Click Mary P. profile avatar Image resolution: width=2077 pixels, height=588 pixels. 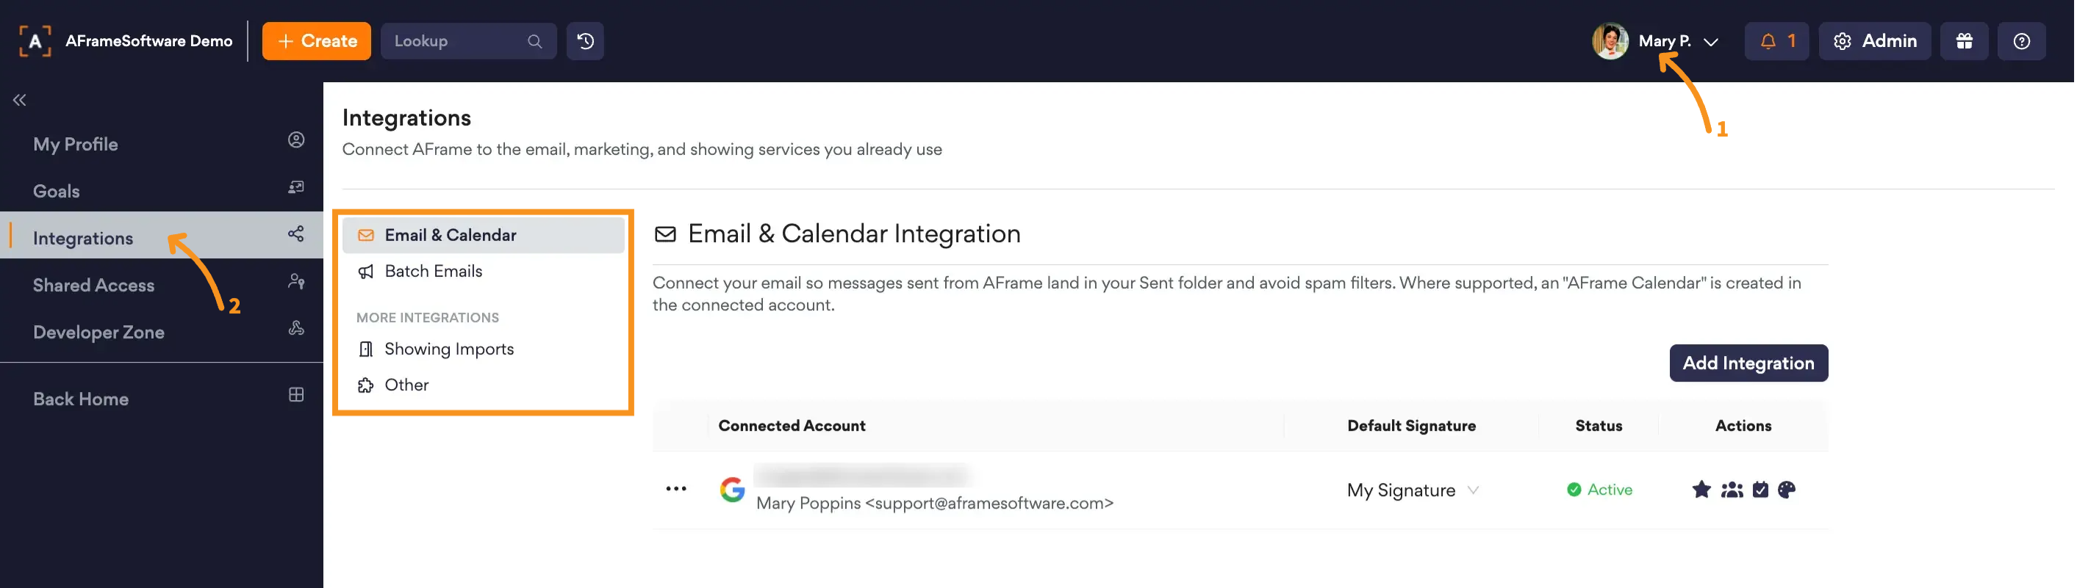point(1610,41)
